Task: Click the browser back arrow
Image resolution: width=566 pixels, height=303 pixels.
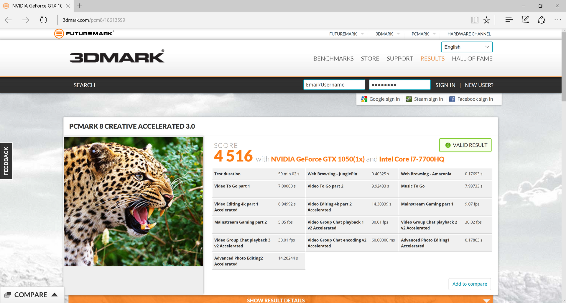Action: [x=8, y=20]
